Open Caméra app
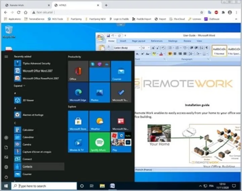The image size is (242, 191). (x=39, y=144)
